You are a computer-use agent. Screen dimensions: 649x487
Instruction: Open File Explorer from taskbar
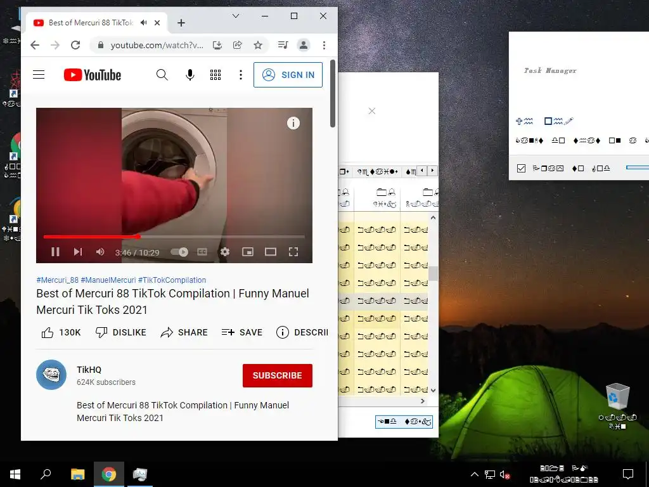click(77, 474)
